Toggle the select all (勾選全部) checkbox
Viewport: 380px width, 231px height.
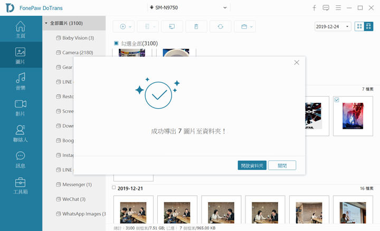point(116,43)
